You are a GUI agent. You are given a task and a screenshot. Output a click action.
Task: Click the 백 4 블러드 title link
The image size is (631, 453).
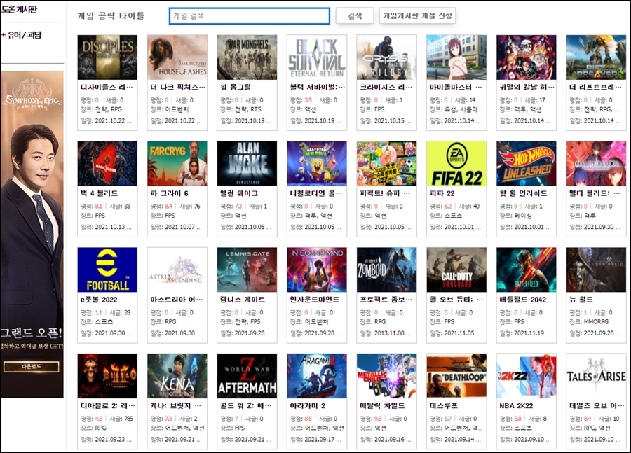click(100, 193)
